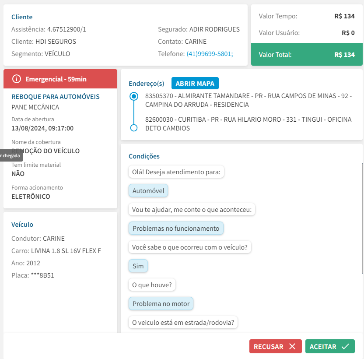Call the phone number (41)99699-5801
Viewport: 364px width, 359px height.
(210, 54)
